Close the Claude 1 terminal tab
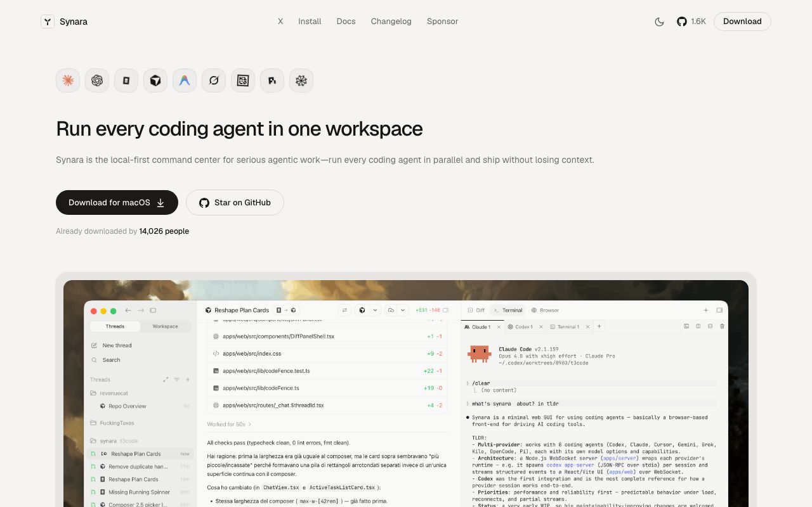Image resolution: width=812 pixels, height=507 pixels. point(498,327)
